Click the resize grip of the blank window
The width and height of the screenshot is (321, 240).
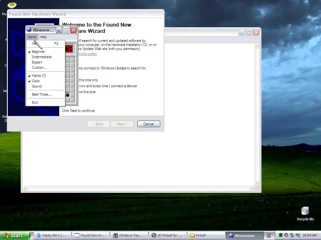[257, 189]
